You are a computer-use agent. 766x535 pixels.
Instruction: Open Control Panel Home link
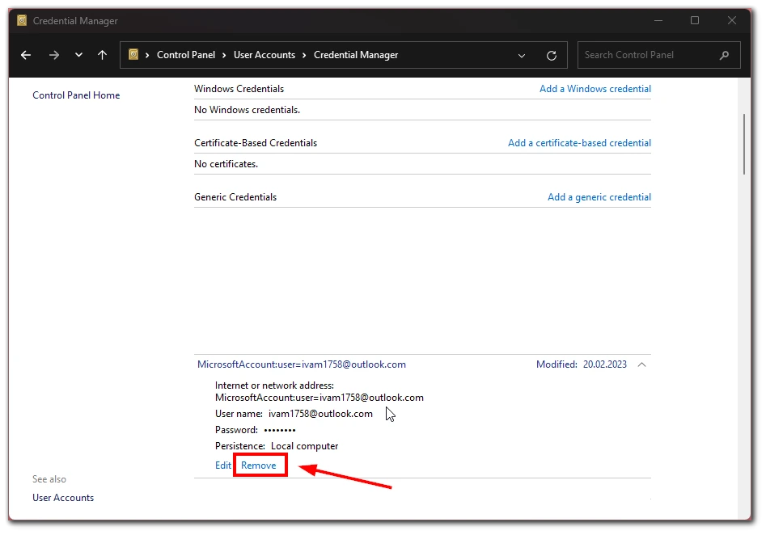coord(76,95)
